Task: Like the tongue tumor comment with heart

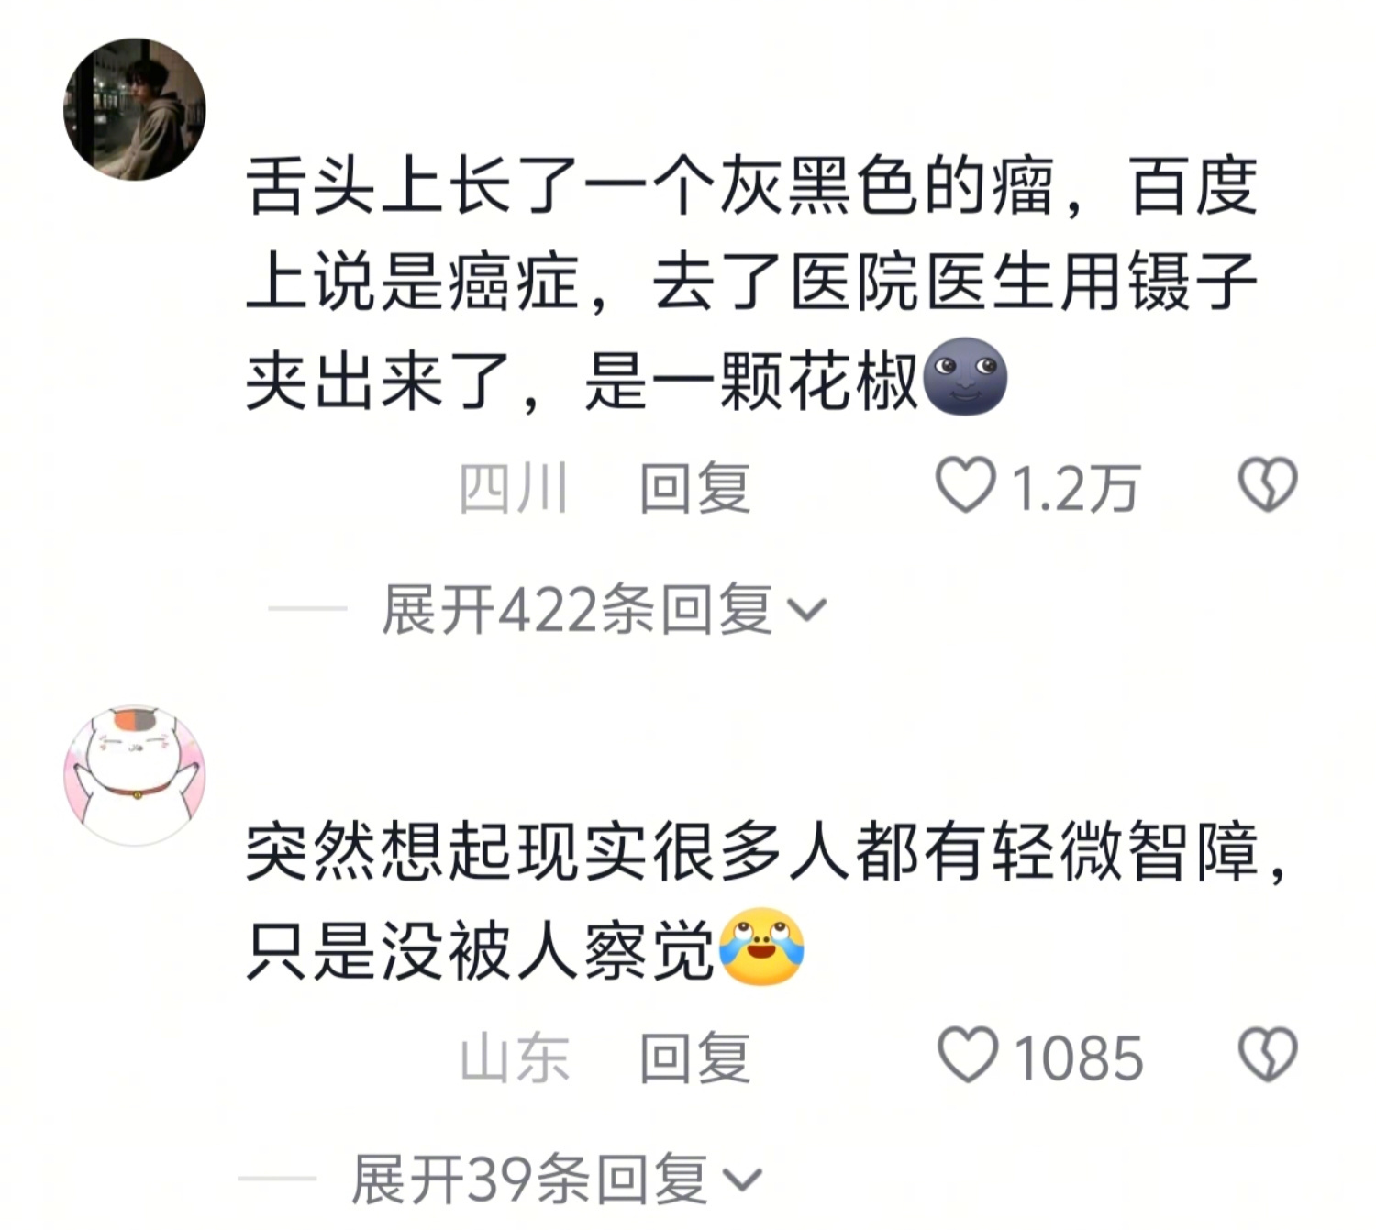Action: click(x=965, y=485)
